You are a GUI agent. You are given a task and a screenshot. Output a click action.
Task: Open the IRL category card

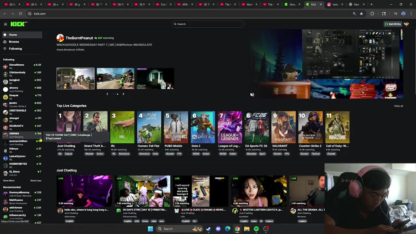[122, 127]
